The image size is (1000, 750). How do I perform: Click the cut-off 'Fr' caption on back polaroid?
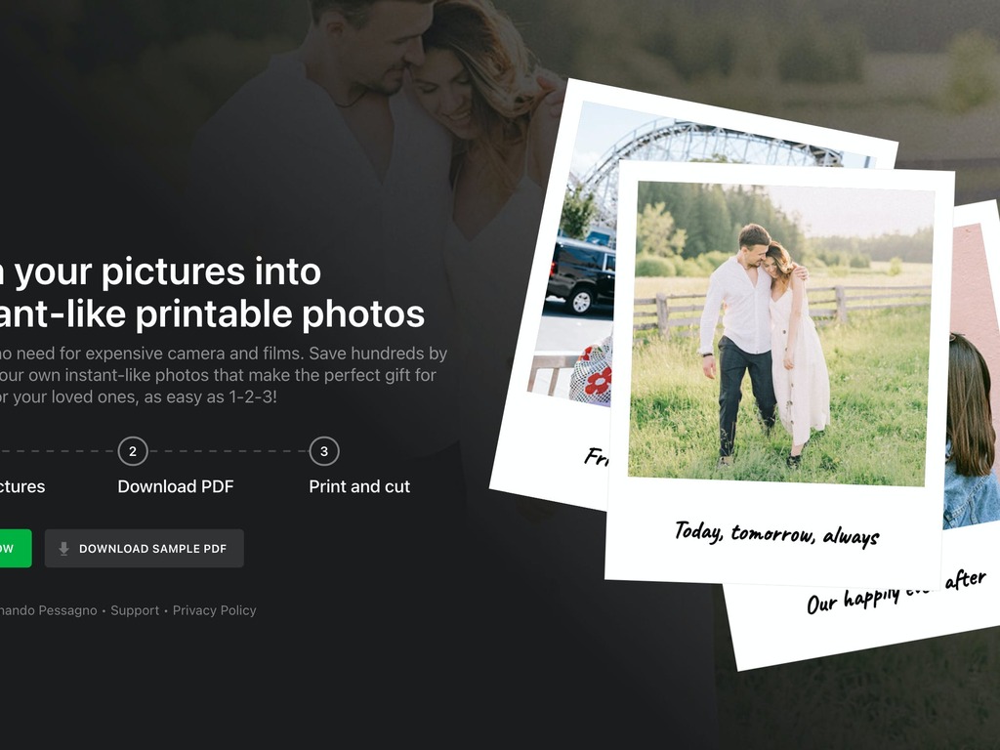tap(596, 457)
